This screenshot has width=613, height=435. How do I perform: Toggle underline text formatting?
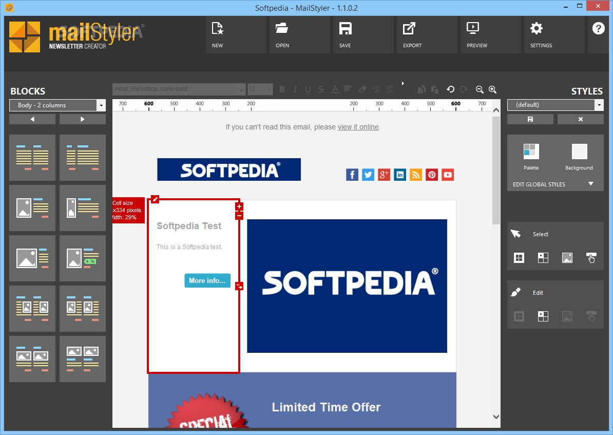pos(308,89)
